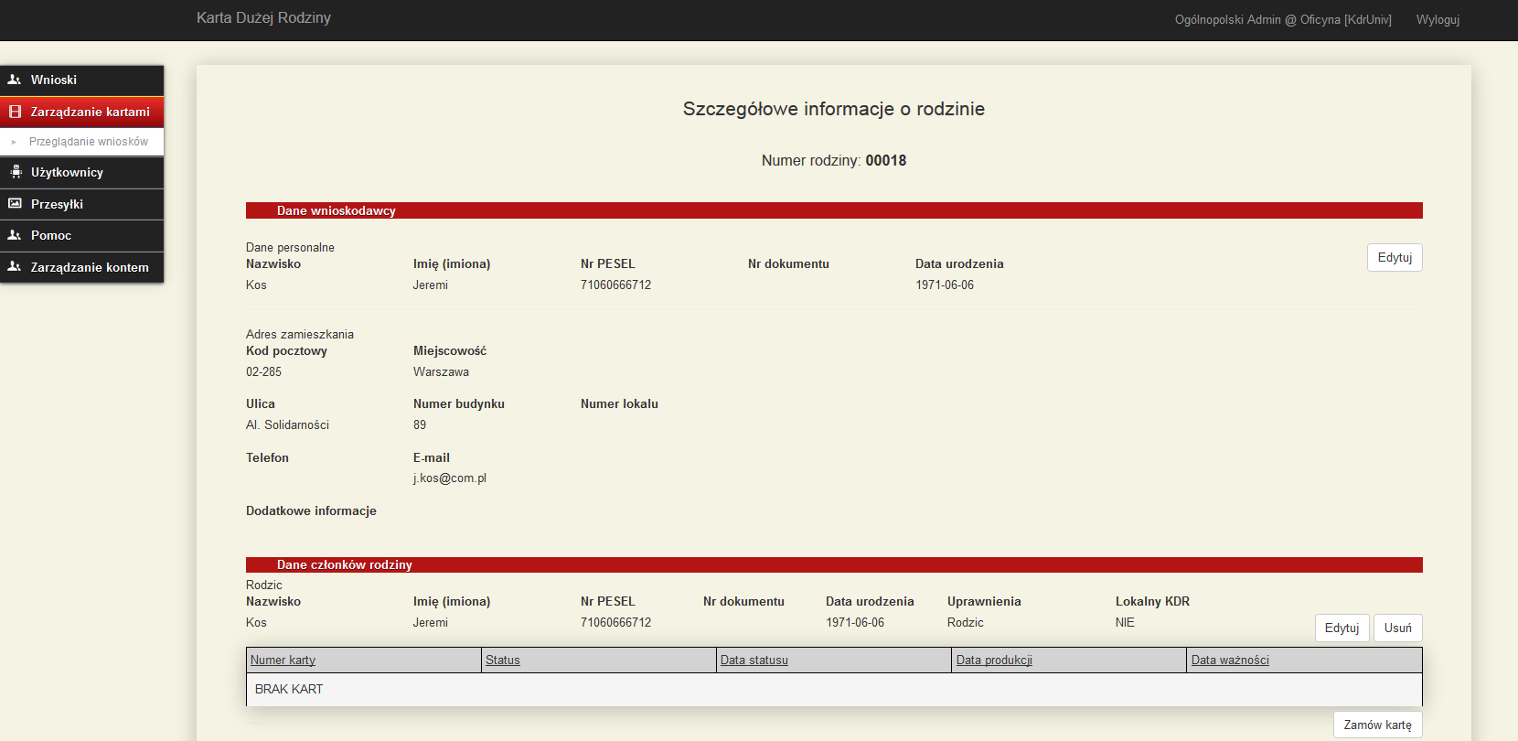This screenshot has width=1518, height=741.
Task: Sort cards table by Data statusu
Action: tap(754, 660)
